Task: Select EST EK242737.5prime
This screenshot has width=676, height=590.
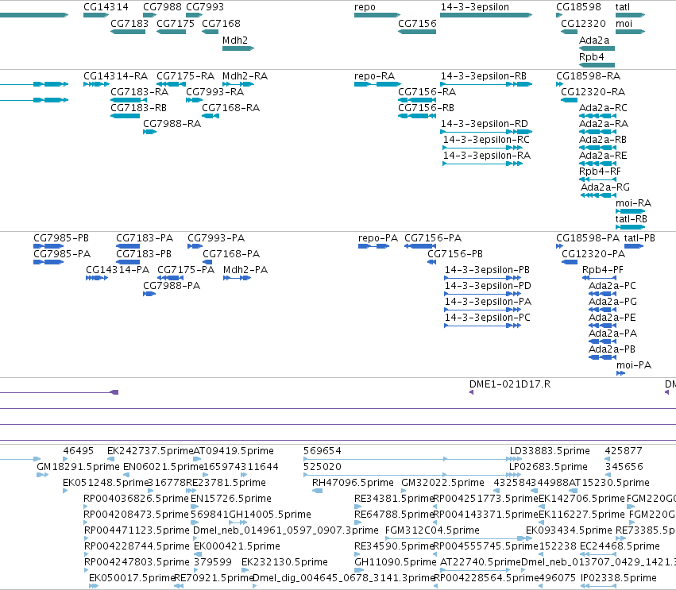Action: (x=150, y=451)
